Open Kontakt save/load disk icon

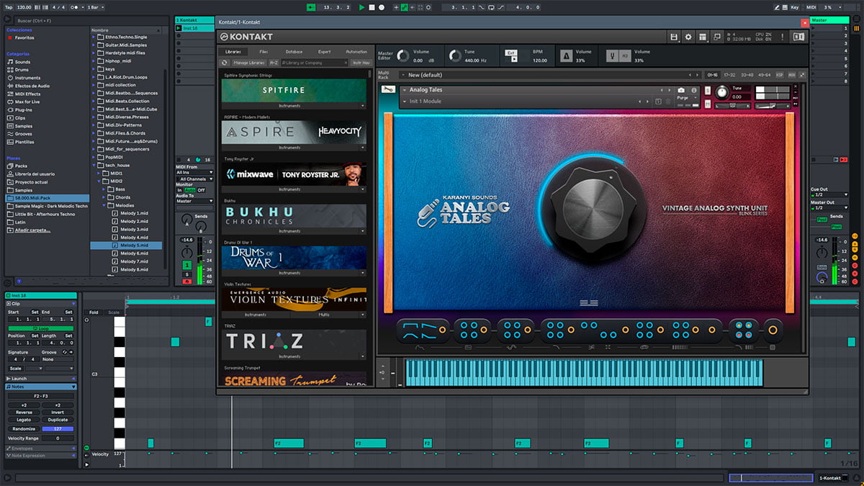tap(674, 37)
